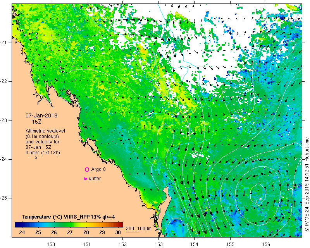
Task: Click the longitude label "156"
Action: click(x=266, y=245)
